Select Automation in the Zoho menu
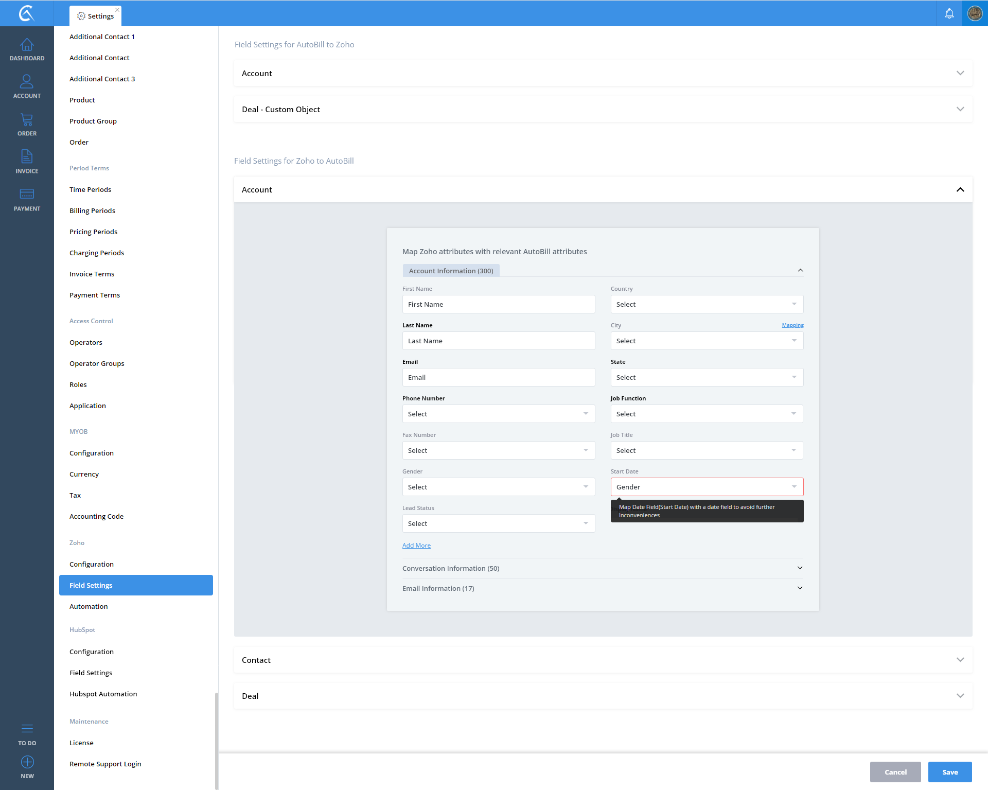This screenshot has height=790, width=988. coord(89,606)
